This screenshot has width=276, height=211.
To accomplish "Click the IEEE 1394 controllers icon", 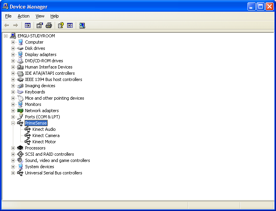I will click(20, 79).
